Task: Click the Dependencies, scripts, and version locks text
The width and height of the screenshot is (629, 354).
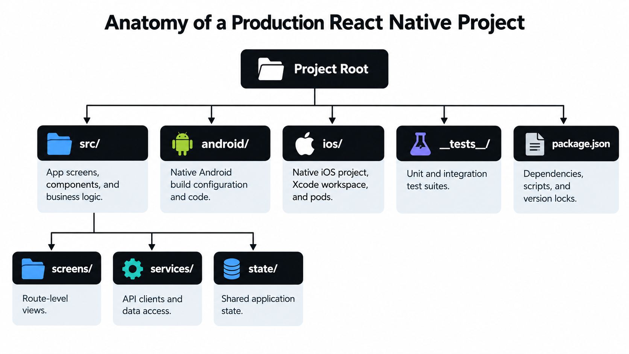Action: (x=553, y=186)
